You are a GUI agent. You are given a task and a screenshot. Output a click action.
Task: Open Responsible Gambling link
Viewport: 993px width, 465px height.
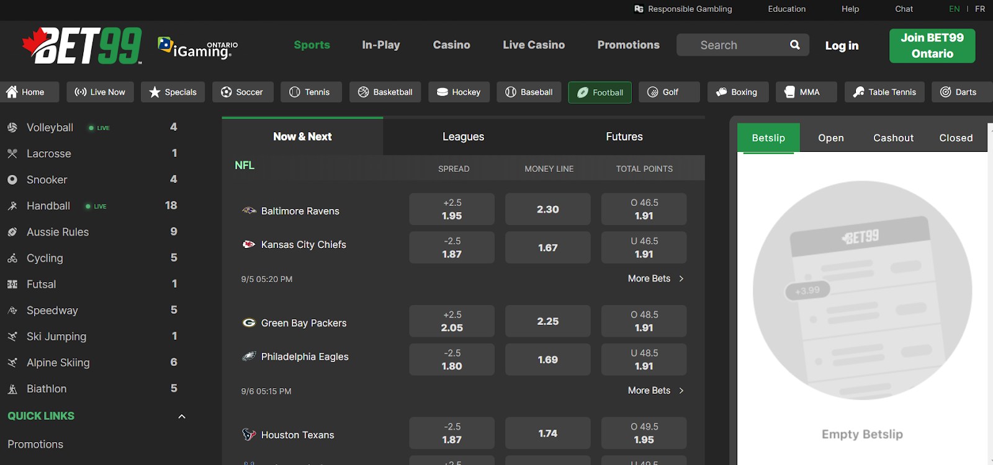tap(683, 9)
